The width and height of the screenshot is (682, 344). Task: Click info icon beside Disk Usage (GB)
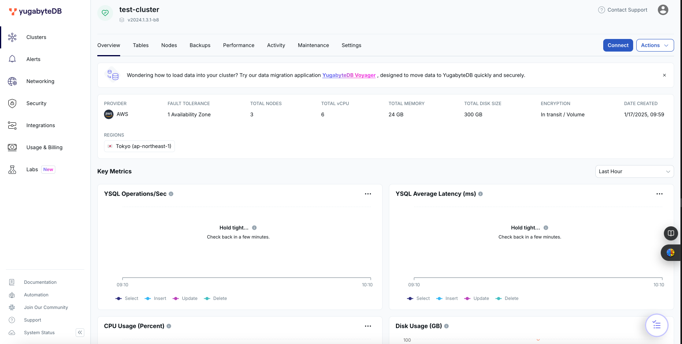[x=446, y=326]
